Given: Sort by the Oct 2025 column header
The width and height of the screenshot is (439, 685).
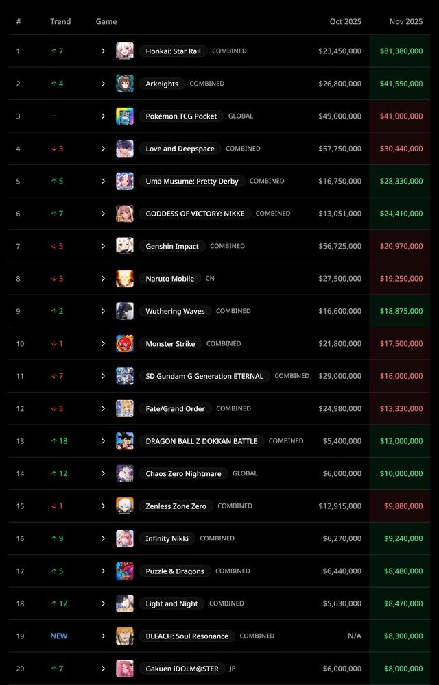Looking at the screenshot, I should coord(345,21).
